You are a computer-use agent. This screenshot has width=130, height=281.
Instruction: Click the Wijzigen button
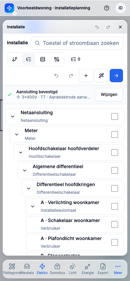pyautogui.click(x=109, y=95)
